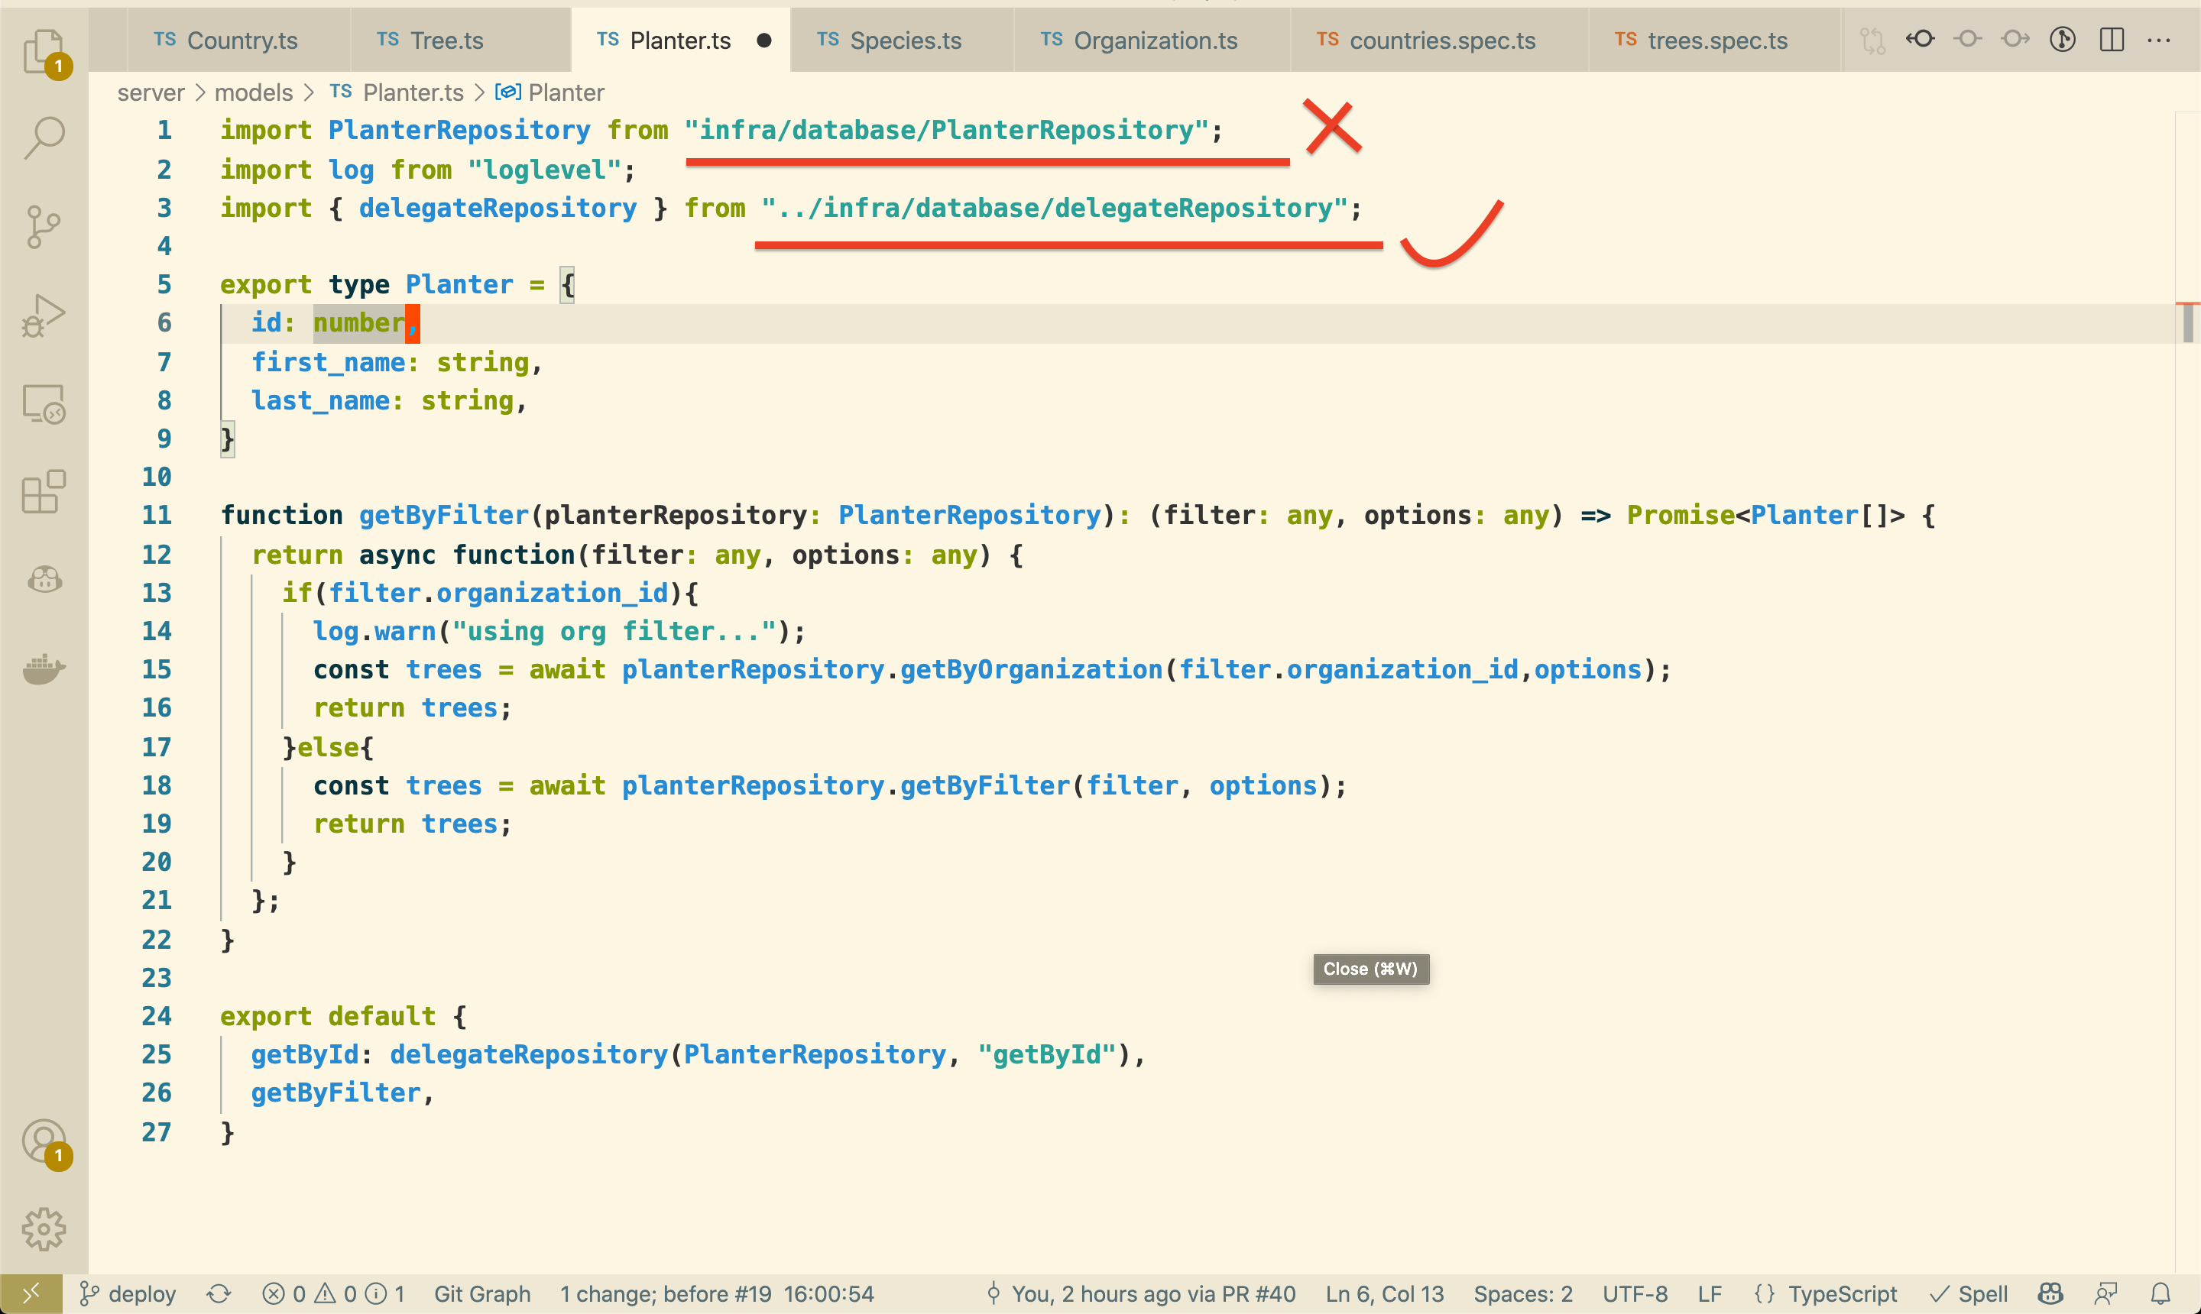
Task: Switch to the Country.ts tab
Action: click(239, 40)
